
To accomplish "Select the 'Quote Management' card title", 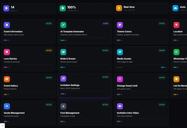I will pyautogui.click(x=14, y=113).
